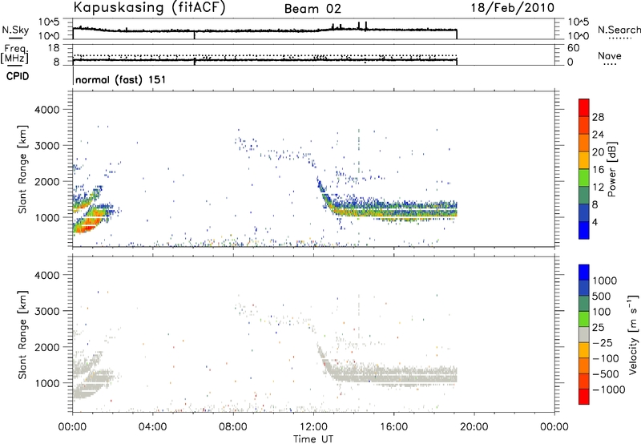Click the '04:00' time axis tick label
641x444 pixels.
(x=152, y=427)
